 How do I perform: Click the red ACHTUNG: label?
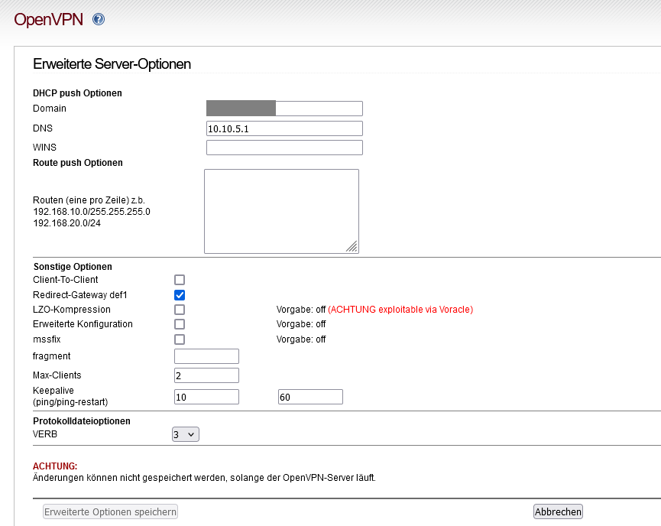pyautogui.click(x=55, y=466)
